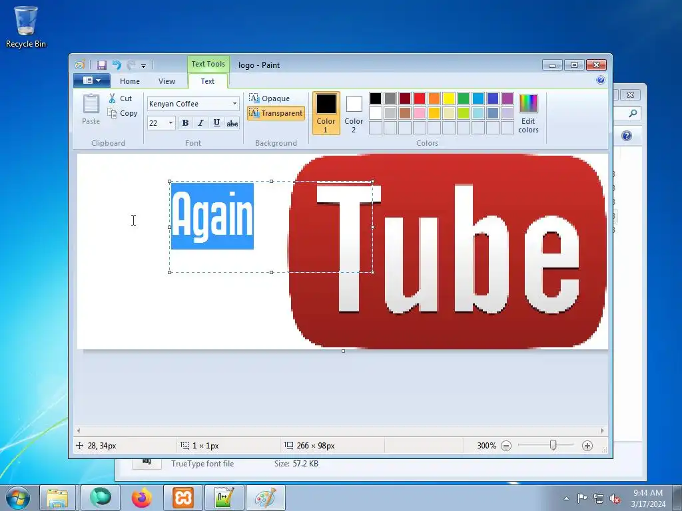
Task: Switch to the Home ribbon tab
Action: (130, 81)
